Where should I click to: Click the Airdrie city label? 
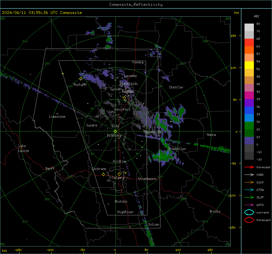pyautogui.click(x=119, y=161)
